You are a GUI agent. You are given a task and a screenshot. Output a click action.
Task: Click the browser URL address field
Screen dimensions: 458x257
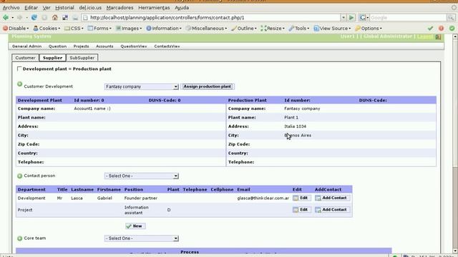tap(211, 17)
